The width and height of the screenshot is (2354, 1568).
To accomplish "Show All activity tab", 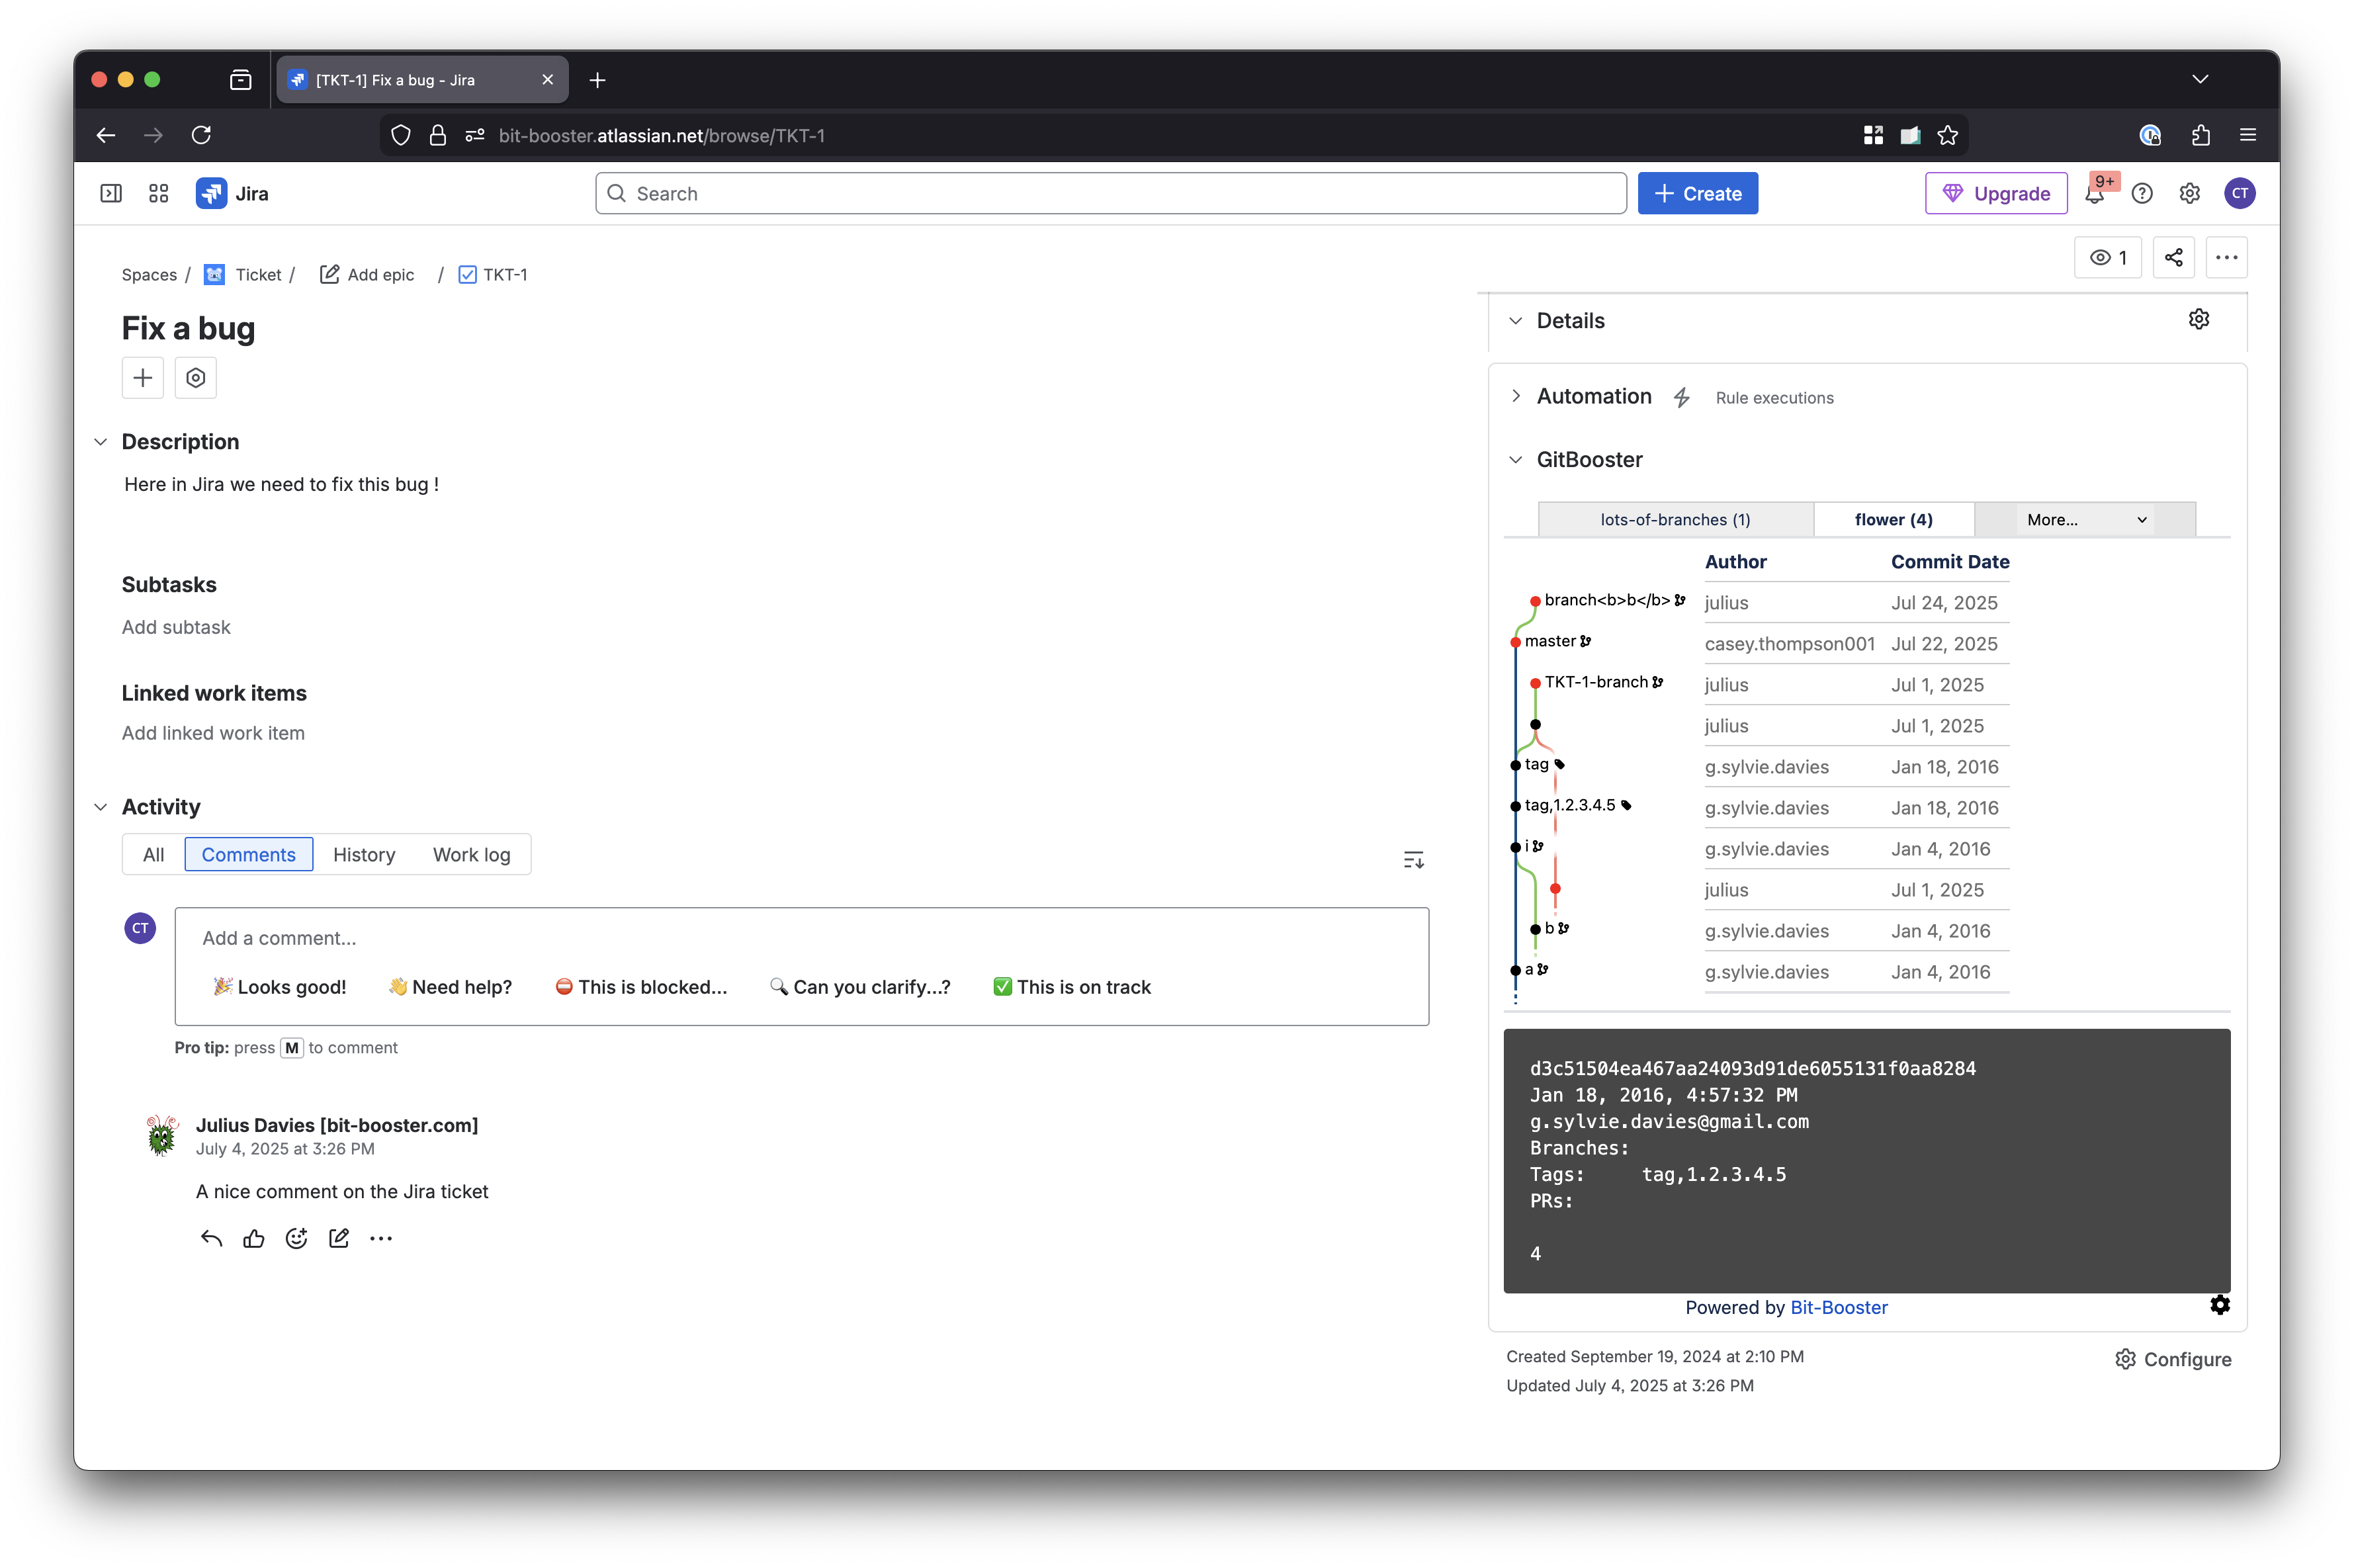I will click(153, 854).
